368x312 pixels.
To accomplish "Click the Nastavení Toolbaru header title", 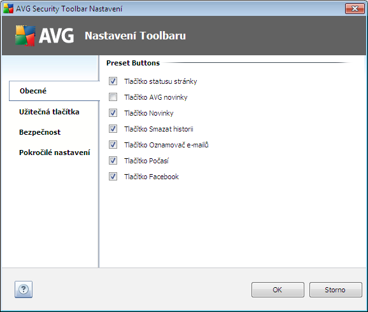I will point(135,36).
